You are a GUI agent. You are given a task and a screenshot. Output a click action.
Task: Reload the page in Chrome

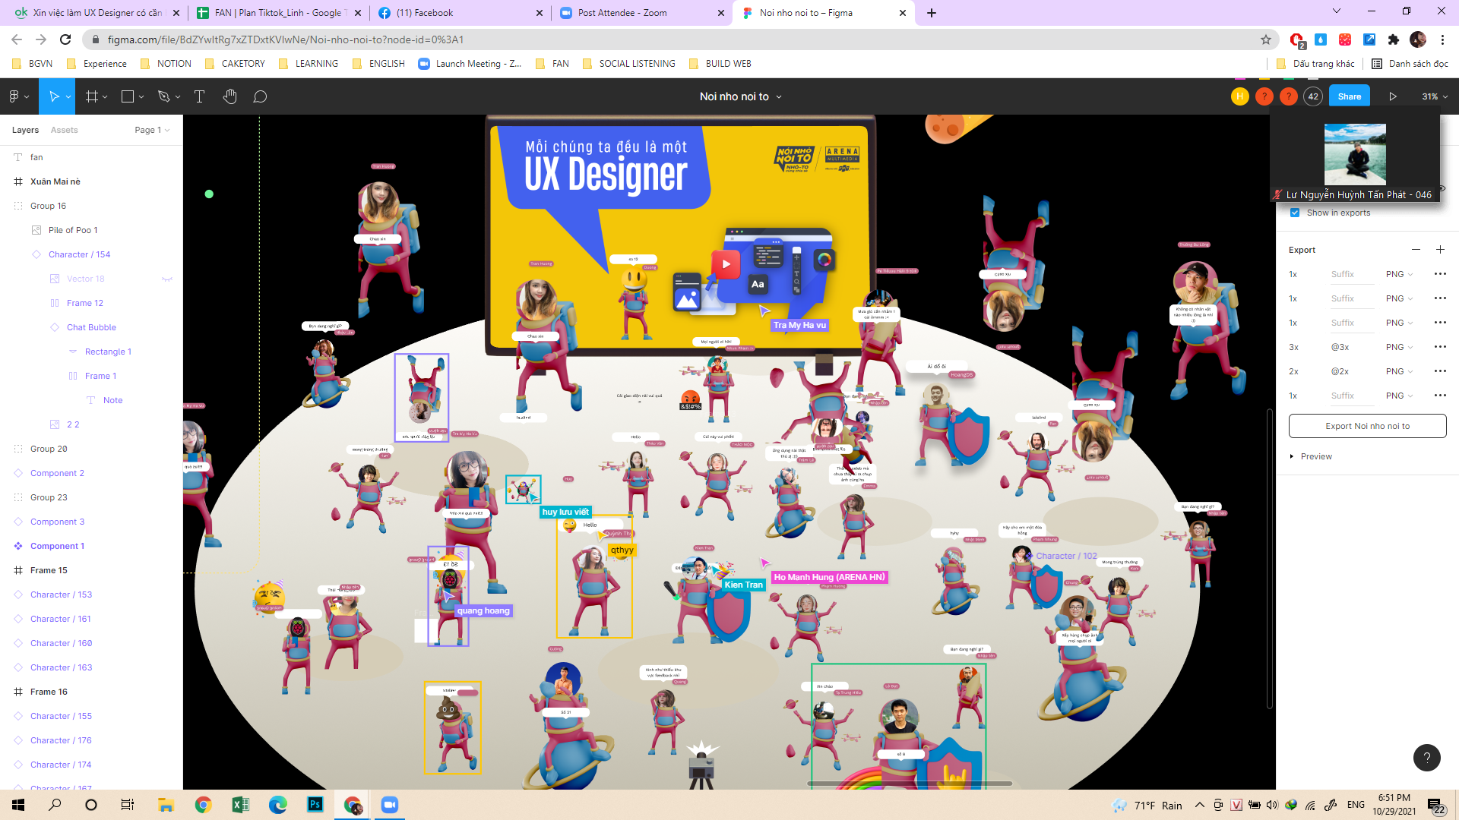click(65, 39)
